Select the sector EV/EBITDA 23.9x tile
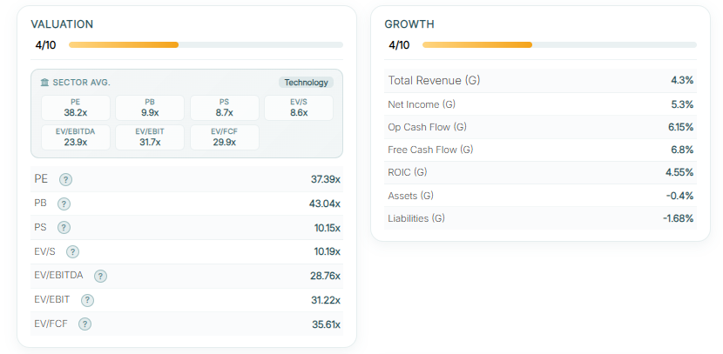 76,137
